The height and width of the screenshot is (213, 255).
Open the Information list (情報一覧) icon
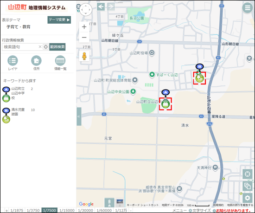click(60, 60)
